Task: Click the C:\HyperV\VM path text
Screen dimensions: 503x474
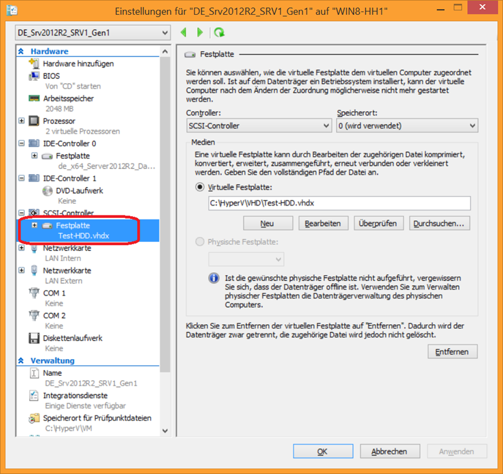Action: pos(69,428)
